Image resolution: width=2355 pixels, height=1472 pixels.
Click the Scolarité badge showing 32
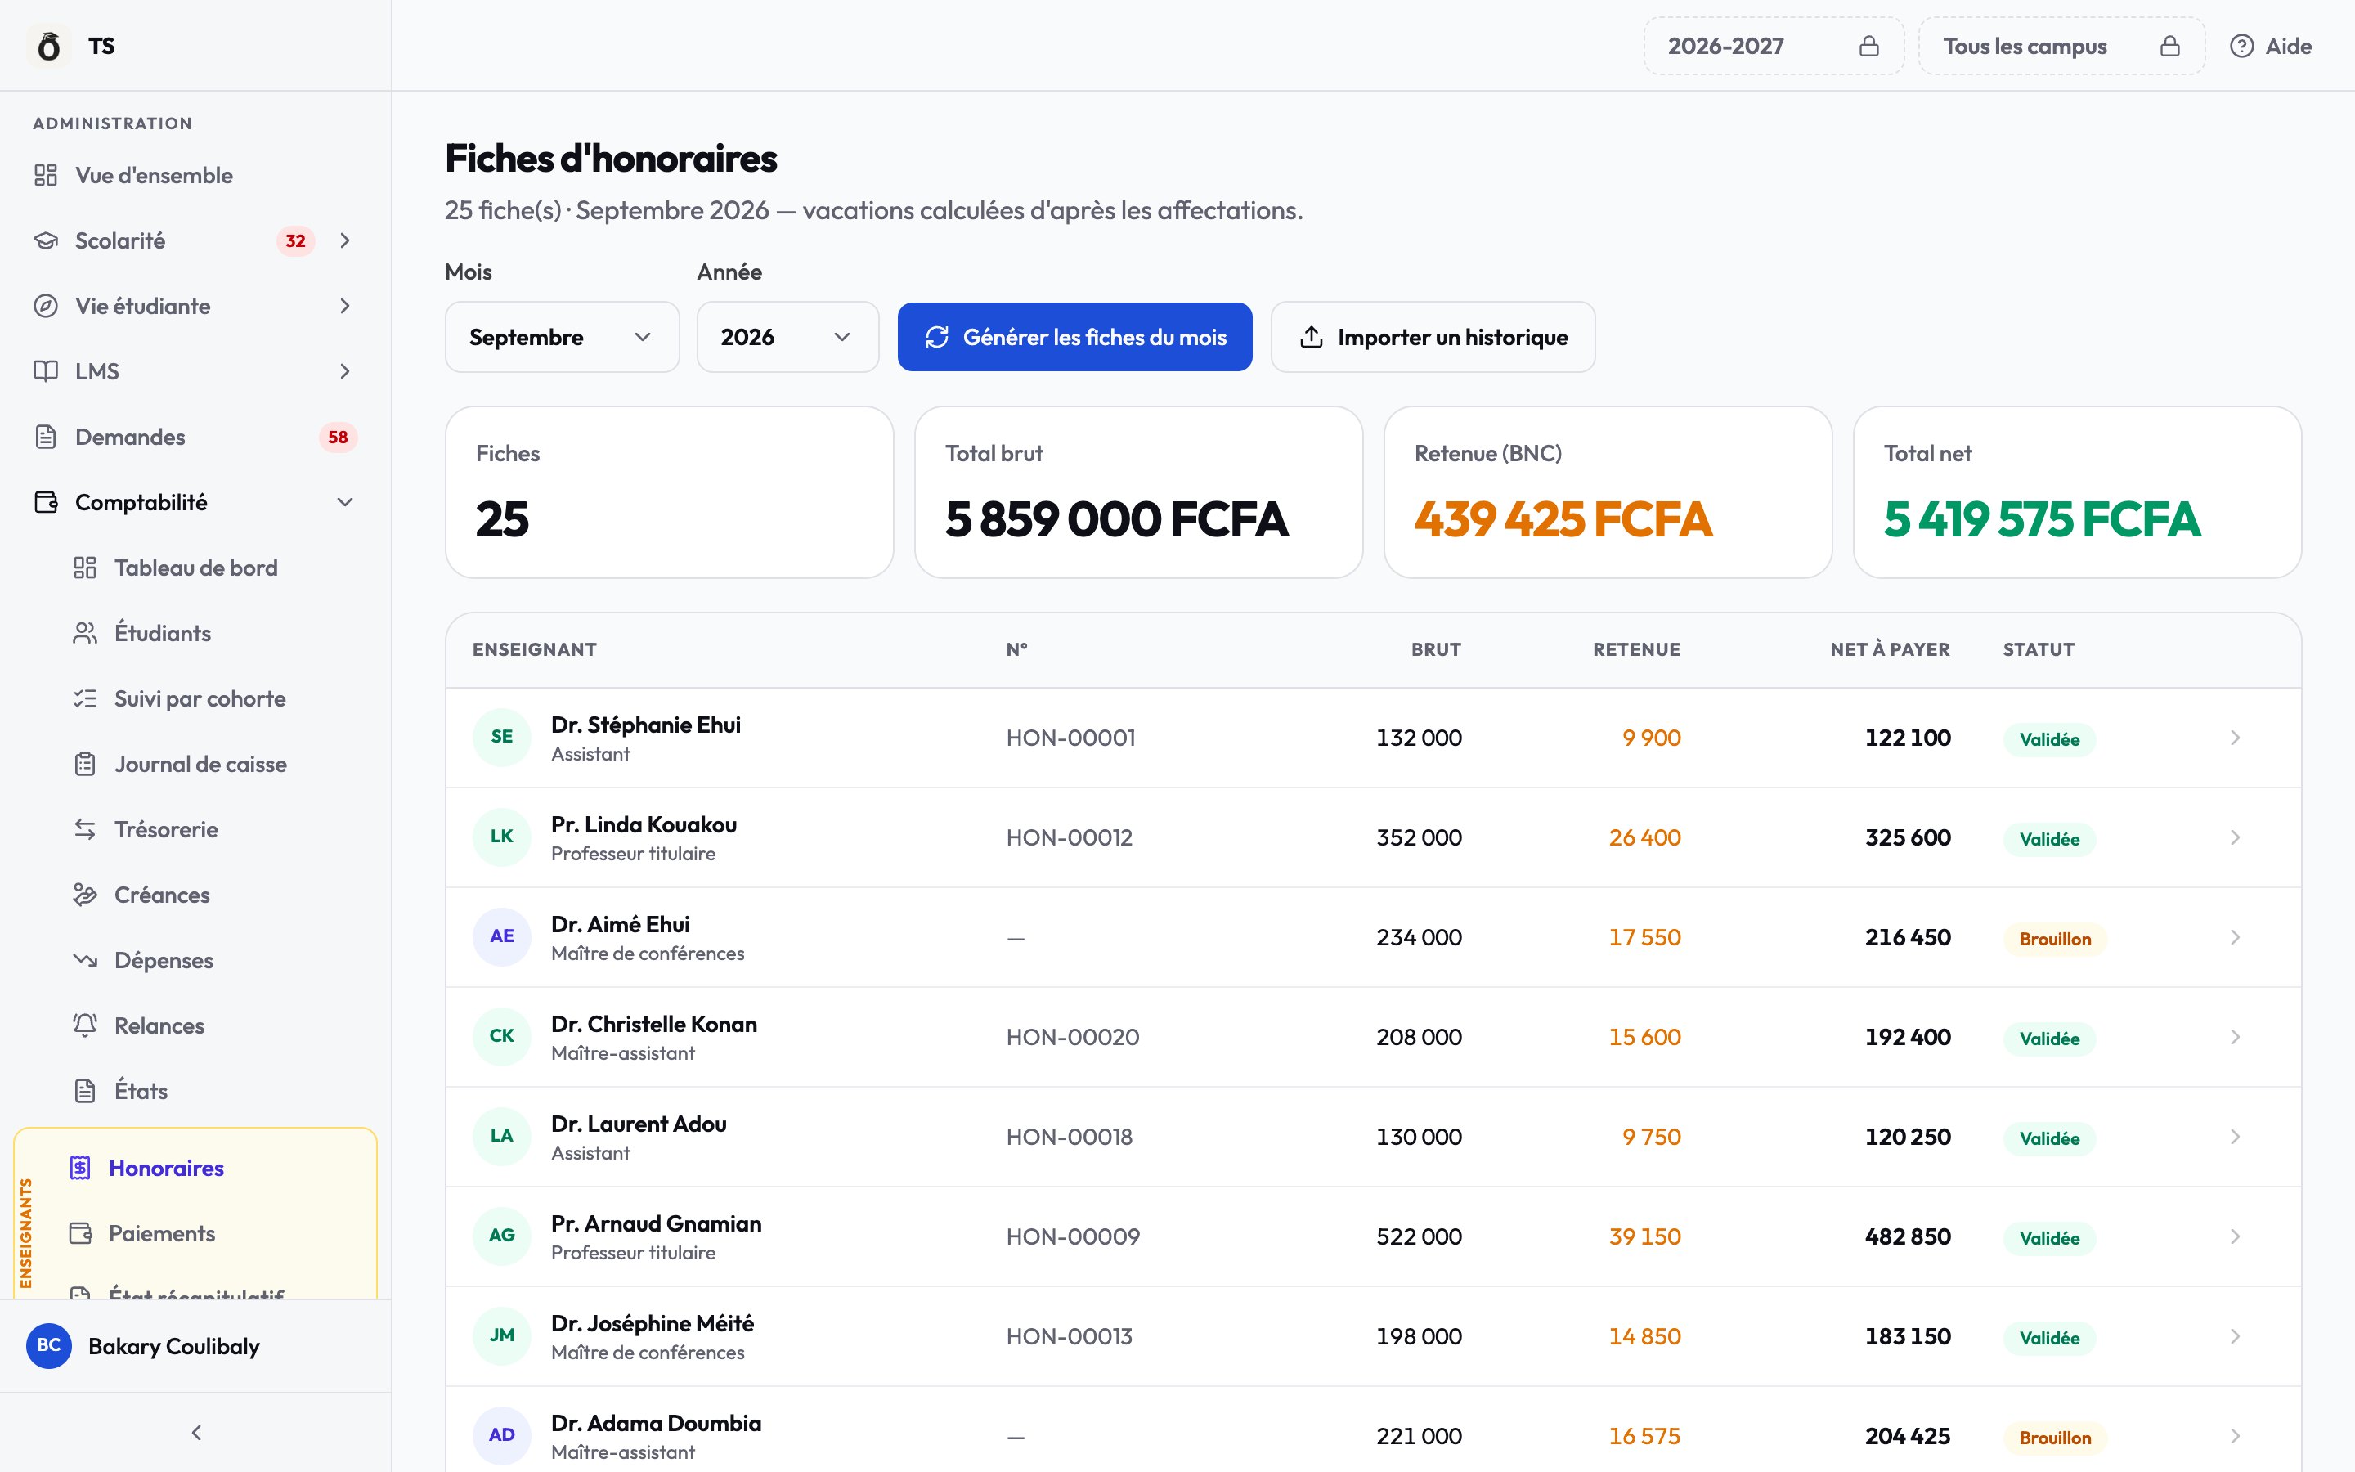point(295,240)
